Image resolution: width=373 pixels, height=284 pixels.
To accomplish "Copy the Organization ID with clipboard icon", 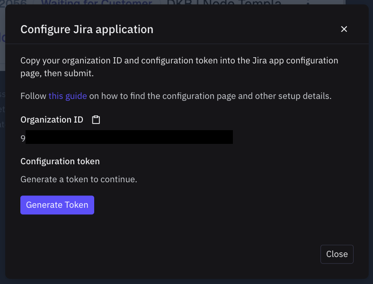I will [x=96, y=120].
